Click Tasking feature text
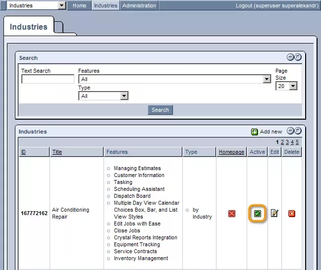The width and height of the screenshot is (321, 270). pyautogui.click(x=123, y=182)
